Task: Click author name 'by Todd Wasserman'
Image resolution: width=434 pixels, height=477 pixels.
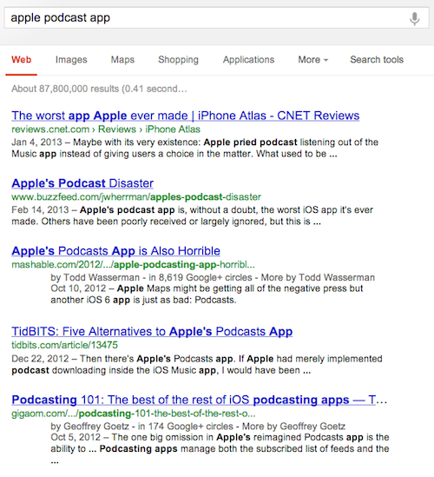Action: (x=95, y=277)
